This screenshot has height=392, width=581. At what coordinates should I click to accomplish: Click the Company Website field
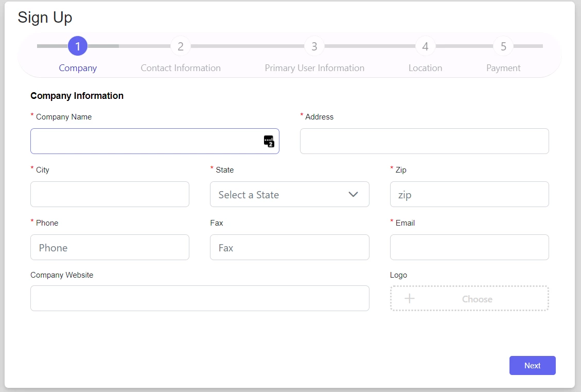coord(200,298)
